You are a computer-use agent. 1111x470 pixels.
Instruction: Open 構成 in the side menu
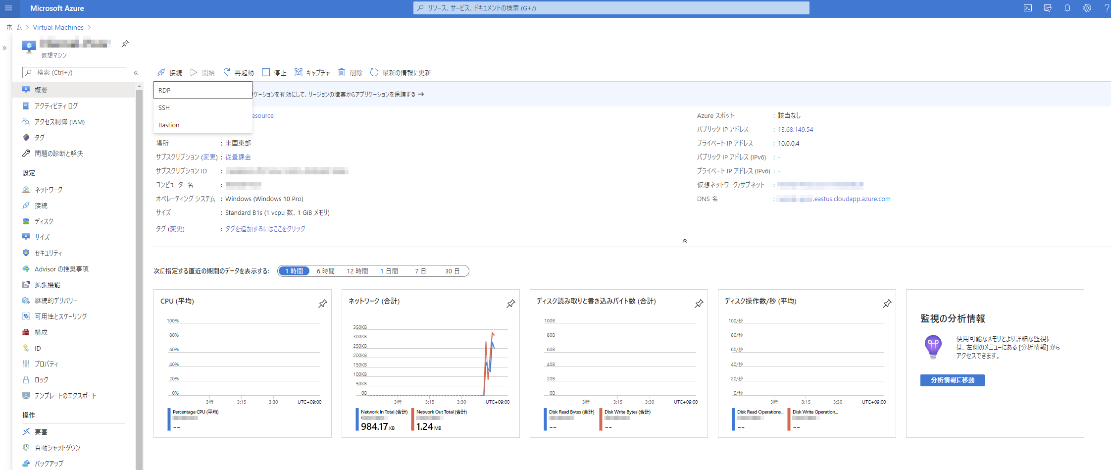(x=74, y=332)
